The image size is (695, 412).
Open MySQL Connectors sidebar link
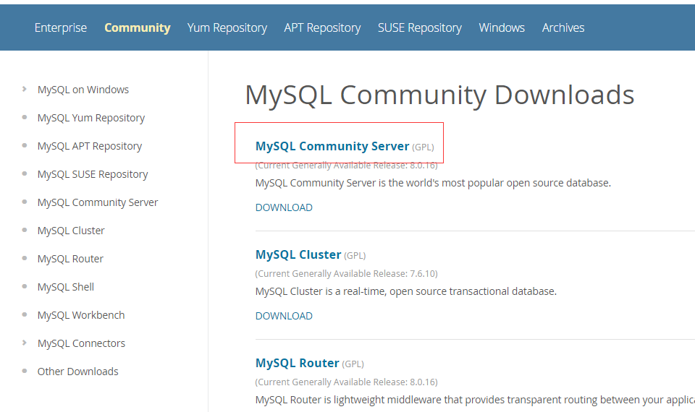click(x=81, y=343)
